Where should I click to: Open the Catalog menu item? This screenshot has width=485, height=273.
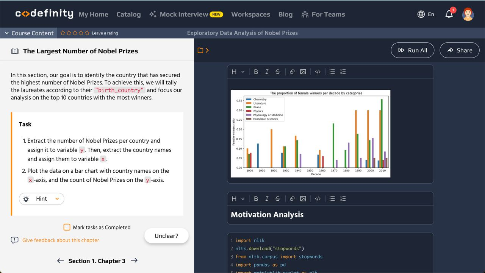128,14
